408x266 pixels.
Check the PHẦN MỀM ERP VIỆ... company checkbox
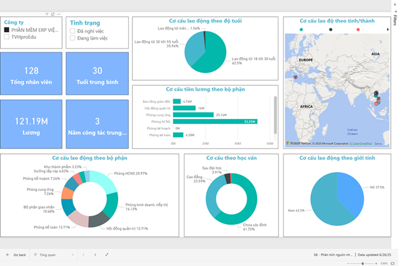pos(6,29)
